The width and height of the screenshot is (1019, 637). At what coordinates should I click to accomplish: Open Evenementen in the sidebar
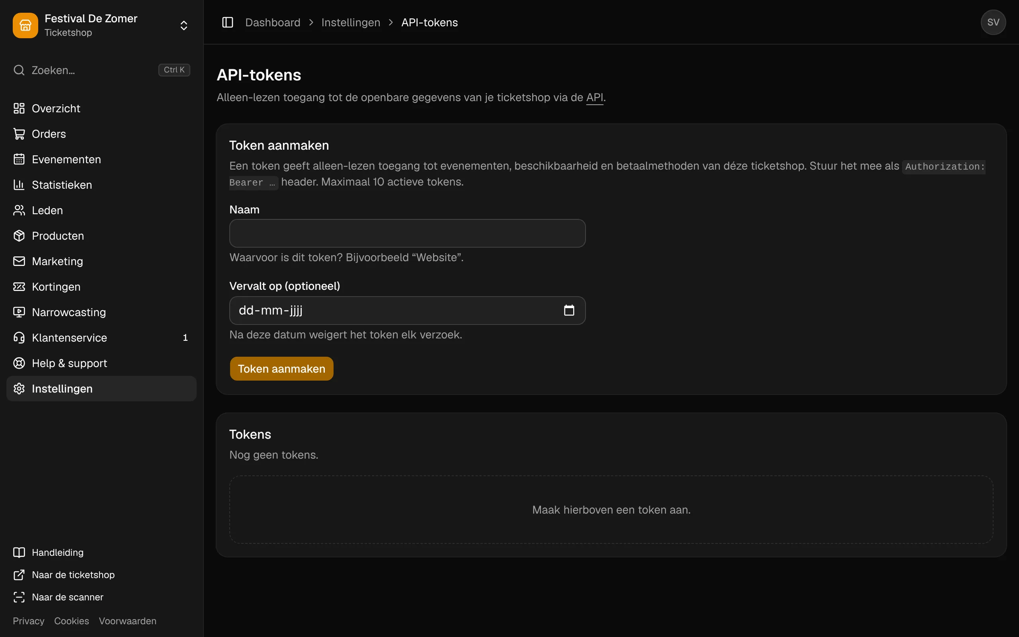pyautogui.click(x=102, y=159)
